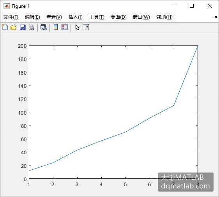Open the 窗口(W) menu

click(141, 17)
